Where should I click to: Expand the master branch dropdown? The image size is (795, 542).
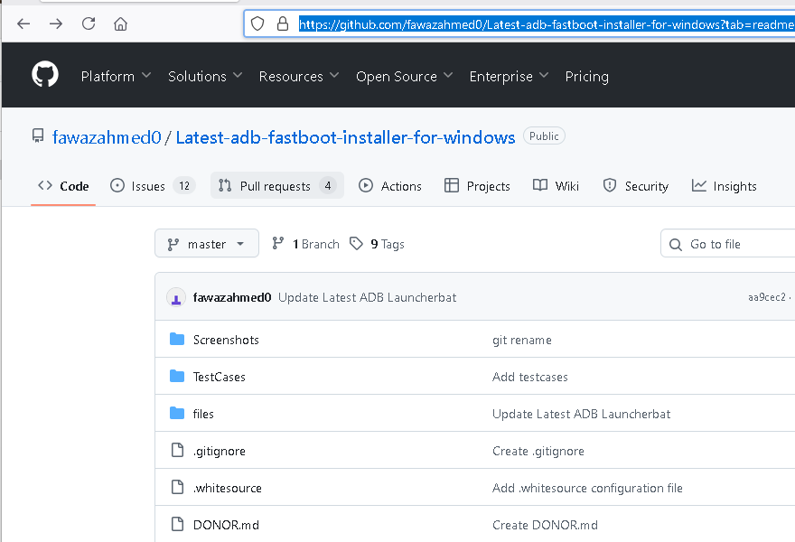[207, 244]
